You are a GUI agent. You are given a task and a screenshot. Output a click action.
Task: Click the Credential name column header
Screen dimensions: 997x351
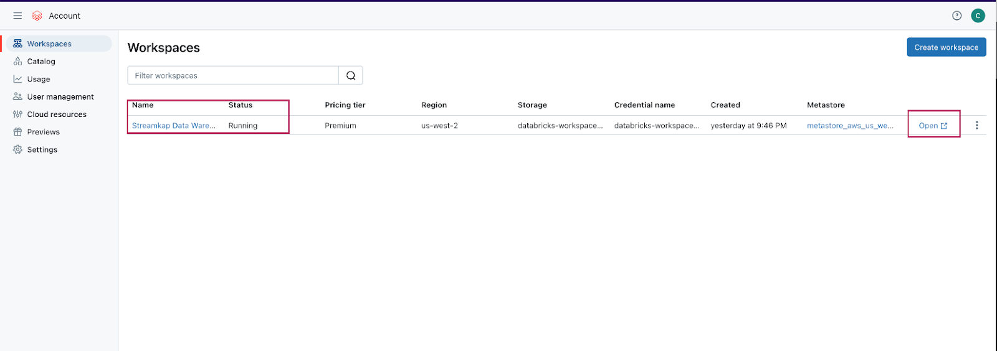tap(644, 105)
